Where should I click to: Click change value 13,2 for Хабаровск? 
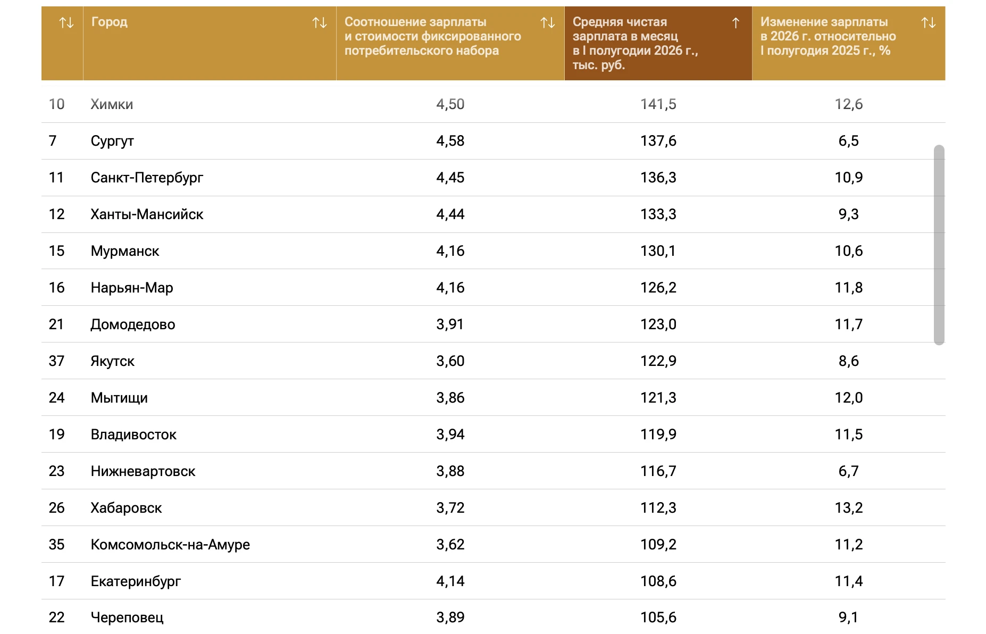(x=849, y=508)
